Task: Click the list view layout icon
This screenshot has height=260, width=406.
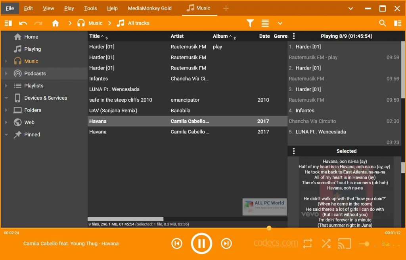Action: [x=265, y=23]
